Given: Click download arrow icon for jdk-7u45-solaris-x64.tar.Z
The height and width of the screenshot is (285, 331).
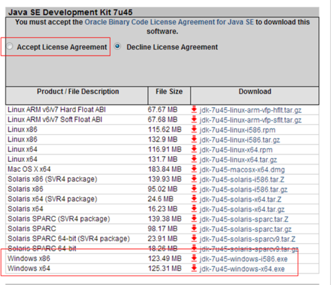Looking at the screenshot, I should tap(194, 199).
